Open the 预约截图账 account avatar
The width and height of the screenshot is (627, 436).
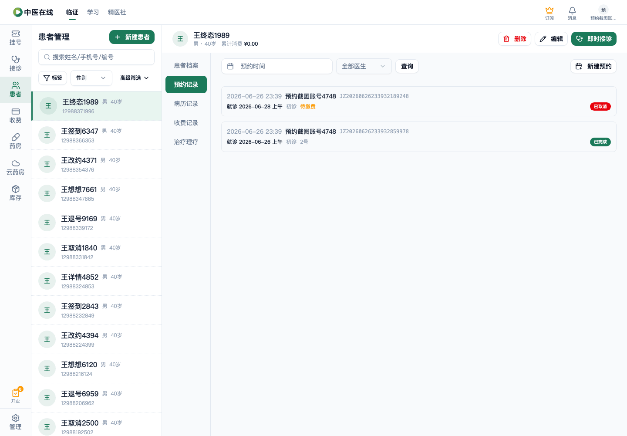point(603,13)
